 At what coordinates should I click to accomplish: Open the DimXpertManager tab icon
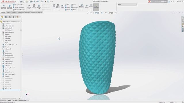[14, 17]
